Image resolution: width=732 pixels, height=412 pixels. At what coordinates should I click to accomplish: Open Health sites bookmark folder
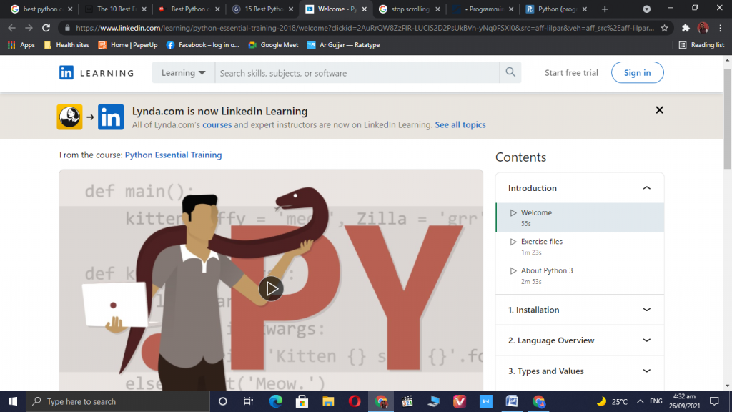(66, 45)
